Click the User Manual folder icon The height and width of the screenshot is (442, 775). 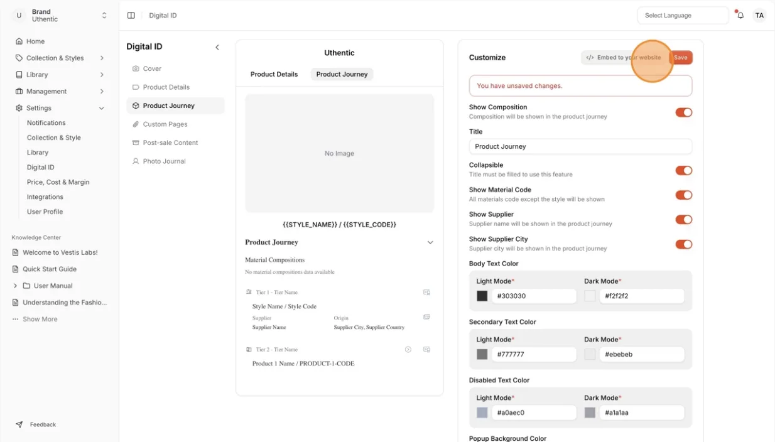pyautogui.click(x=26, y=286)
